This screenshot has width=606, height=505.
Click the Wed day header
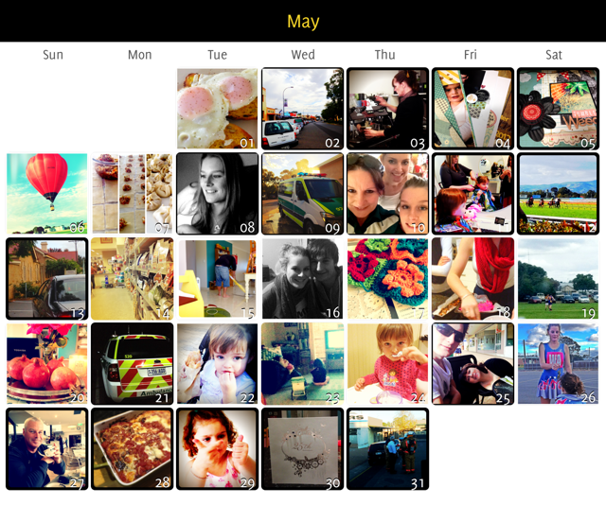[303, 55]
